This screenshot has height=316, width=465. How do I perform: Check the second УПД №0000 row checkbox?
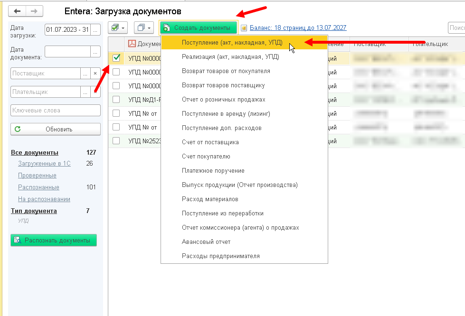point(116,72)
